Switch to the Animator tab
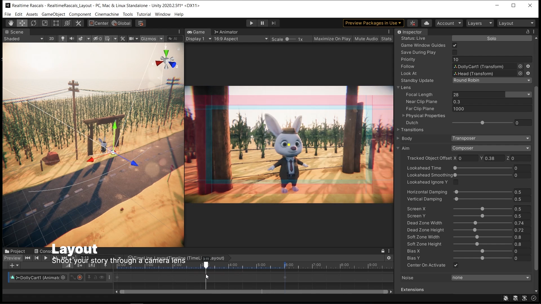The image size is (541, 304). (226, 32)
